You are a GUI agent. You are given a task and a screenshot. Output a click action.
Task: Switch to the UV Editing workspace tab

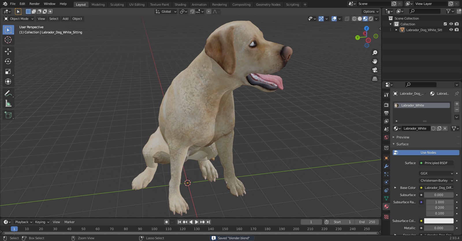[137, 5]
